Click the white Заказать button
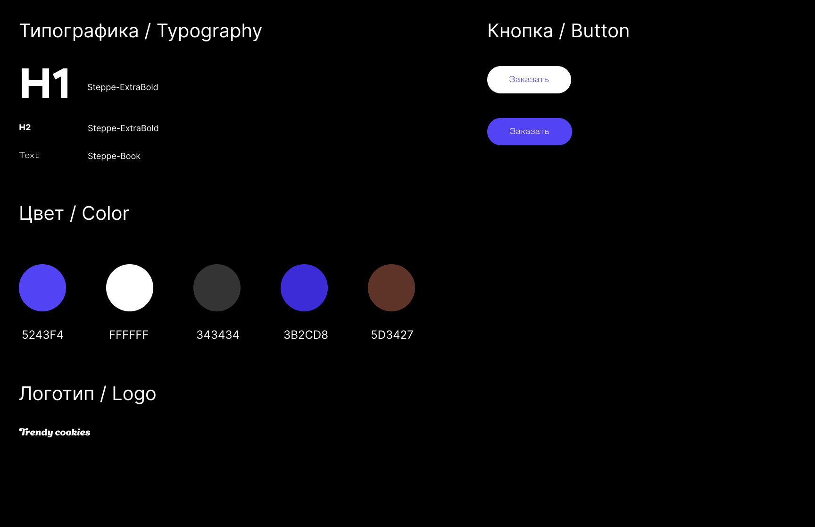Image resolution: width=815 pixels, height=527 pixels. click(x=529, y=80)
